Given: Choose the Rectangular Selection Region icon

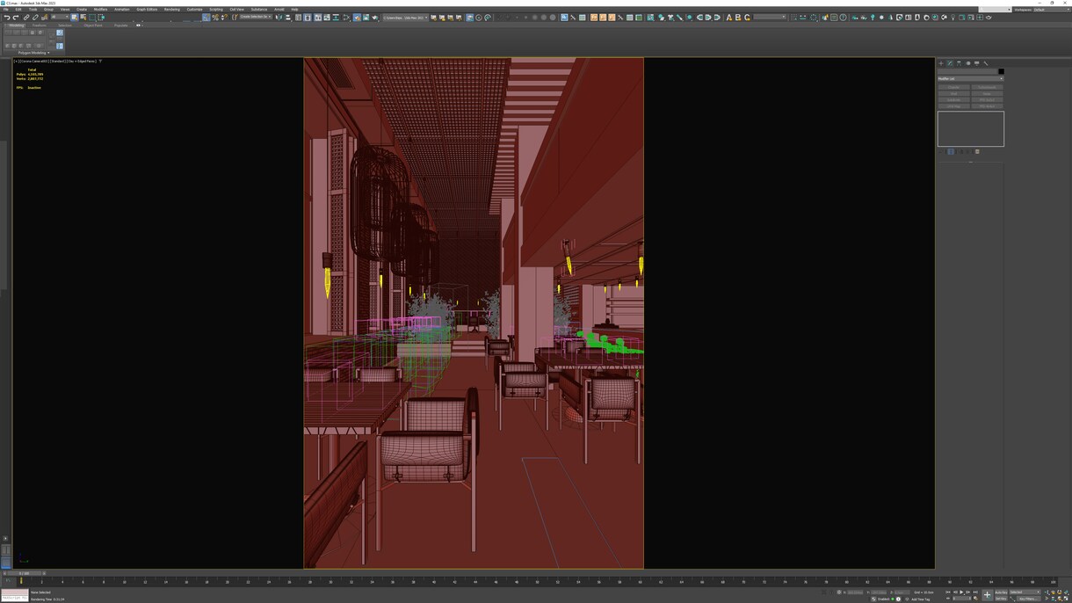Looking at the screenshot, I should pos(92,18).
